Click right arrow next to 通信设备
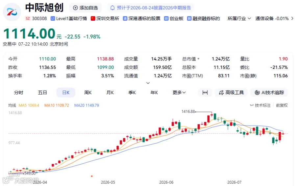296x186 pixels. pos(292,18)
